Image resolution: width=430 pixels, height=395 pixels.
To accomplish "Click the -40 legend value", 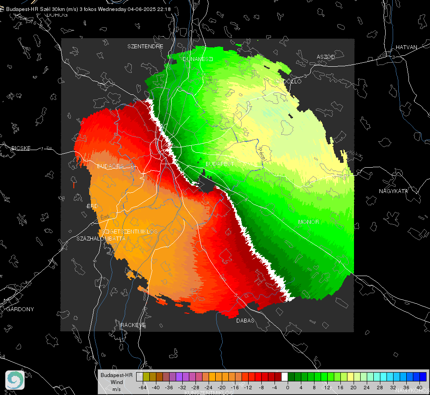I will click(156, 388).
